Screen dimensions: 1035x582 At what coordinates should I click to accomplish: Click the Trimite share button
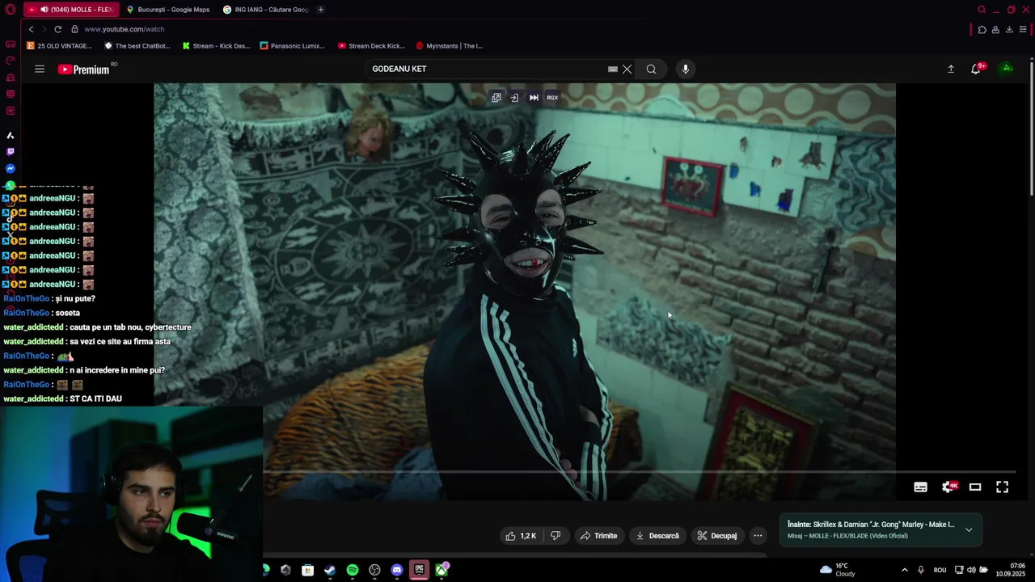coord(598,536)
